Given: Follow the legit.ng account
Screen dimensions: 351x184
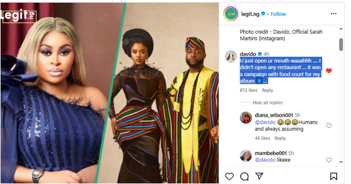Looking at the screenshot, I should click(x=278, y=14).
